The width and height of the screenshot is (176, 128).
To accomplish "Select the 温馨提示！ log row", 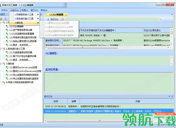I will pos(109,111).
